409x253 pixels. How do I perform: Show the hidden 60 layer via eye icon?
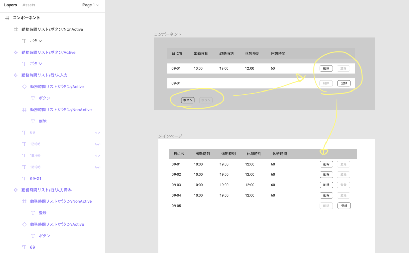tap(97, 132)
